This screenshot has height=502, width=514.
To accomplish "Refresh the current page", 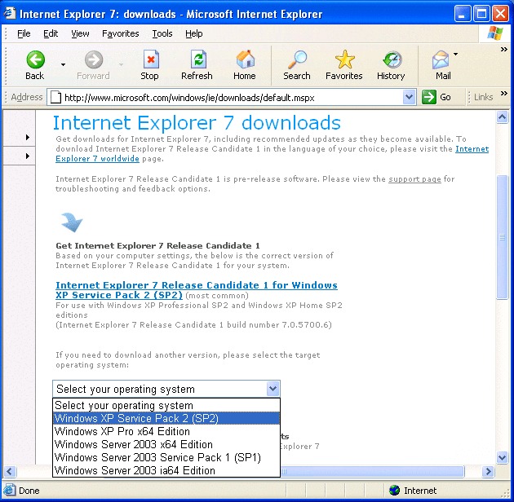I will (x=198, y=59).
